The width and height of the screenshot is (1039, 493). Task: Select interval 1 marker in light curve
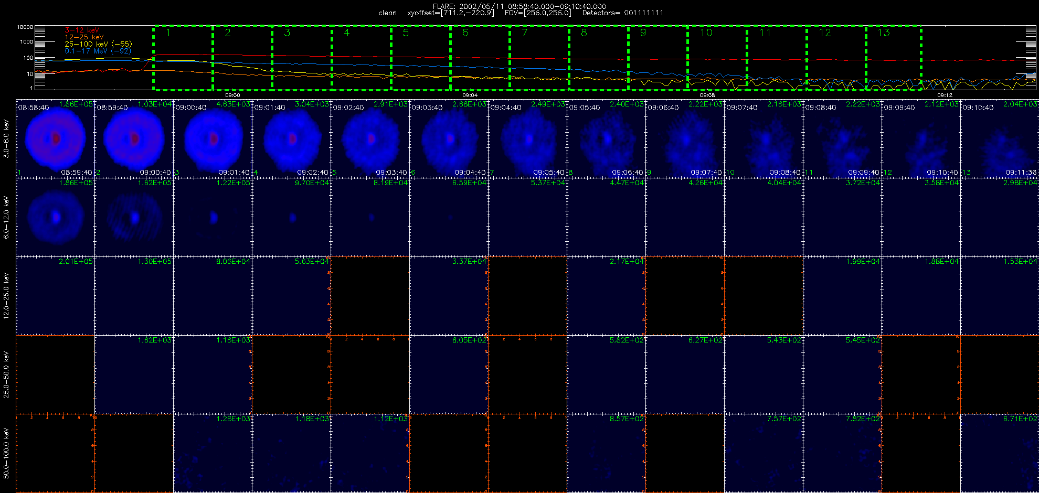[168, 33]
